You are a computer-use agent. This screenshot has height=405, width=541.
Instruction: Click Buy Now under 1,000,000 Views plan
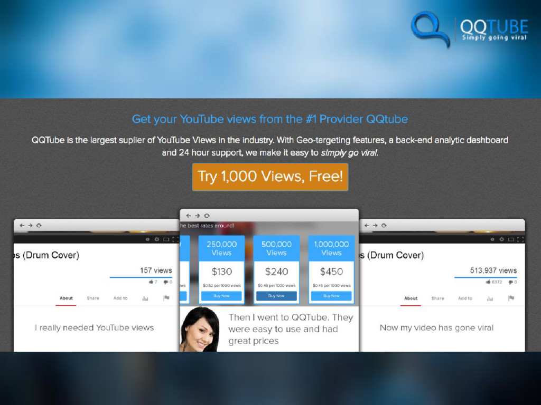pos(331,296)
